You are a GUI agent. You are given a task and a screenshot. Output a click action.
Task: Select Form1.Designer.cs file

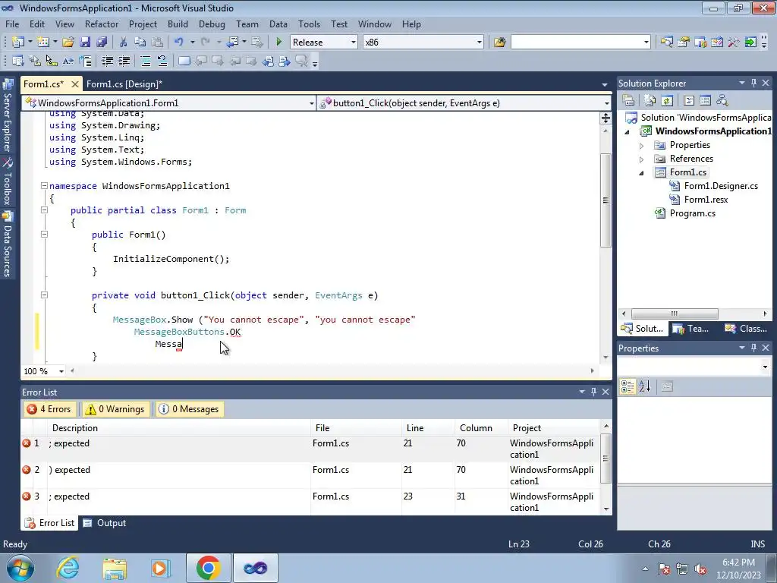coord(721,186)
